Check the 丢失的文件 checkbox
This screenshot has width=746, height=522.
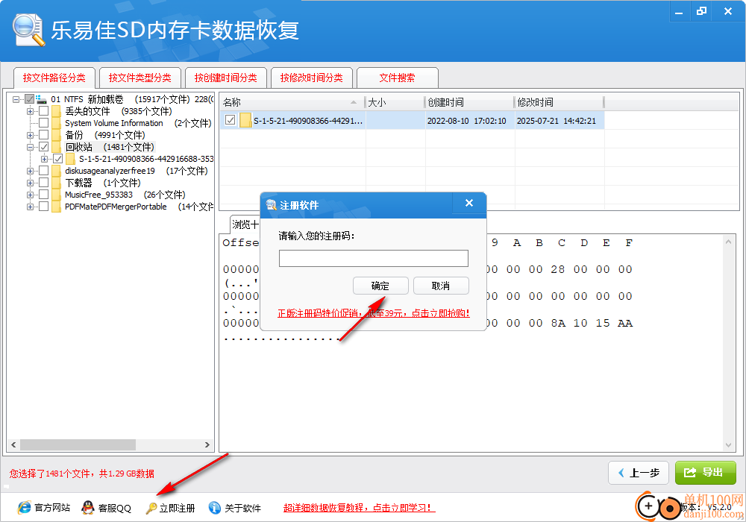click(x=44, y=111)
